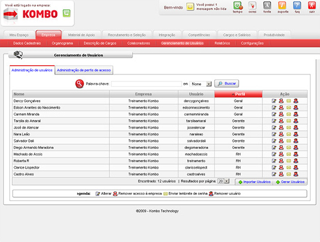Remove user Castro Alves
This screenshot has width=320, height=242.
point(296,174)
